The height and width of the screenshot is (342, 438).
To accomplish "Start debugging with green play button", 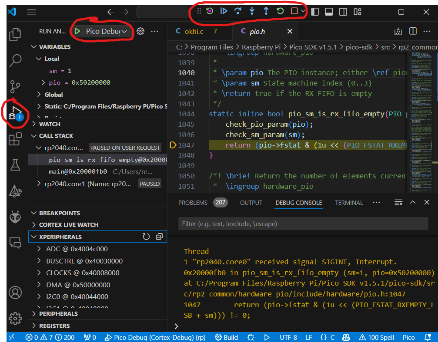I will point(78,31).
